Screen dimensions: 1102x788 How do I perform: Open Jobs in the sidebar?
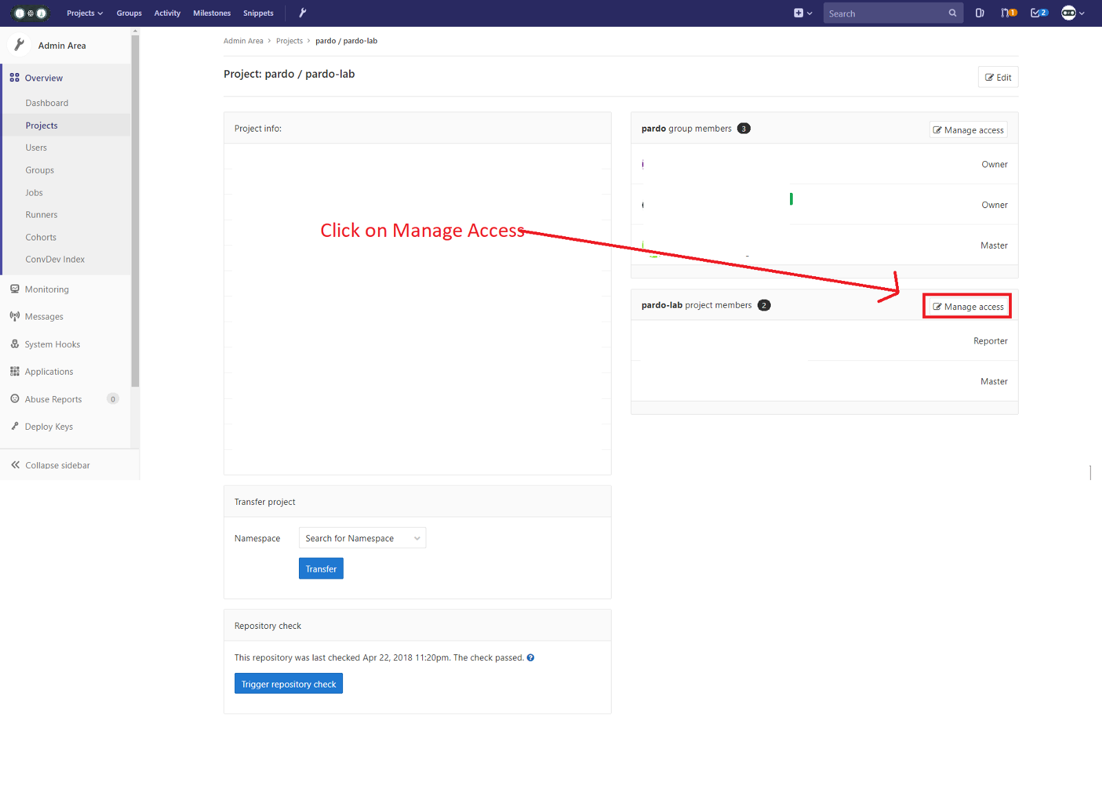click(x=34, y=193)
